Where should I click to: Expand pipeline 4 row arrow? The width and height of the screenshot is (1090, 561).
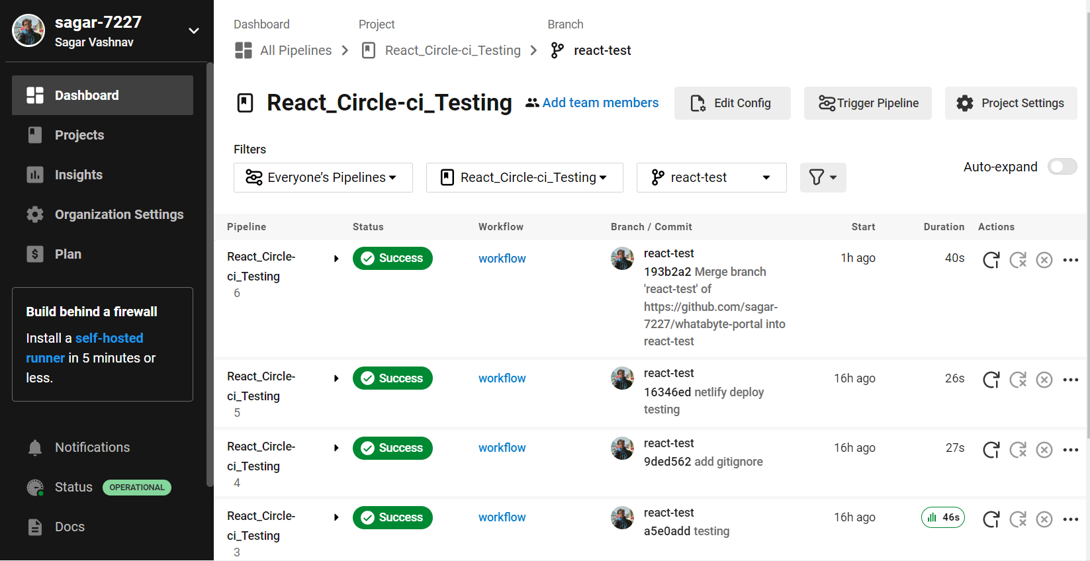point(336,448)
